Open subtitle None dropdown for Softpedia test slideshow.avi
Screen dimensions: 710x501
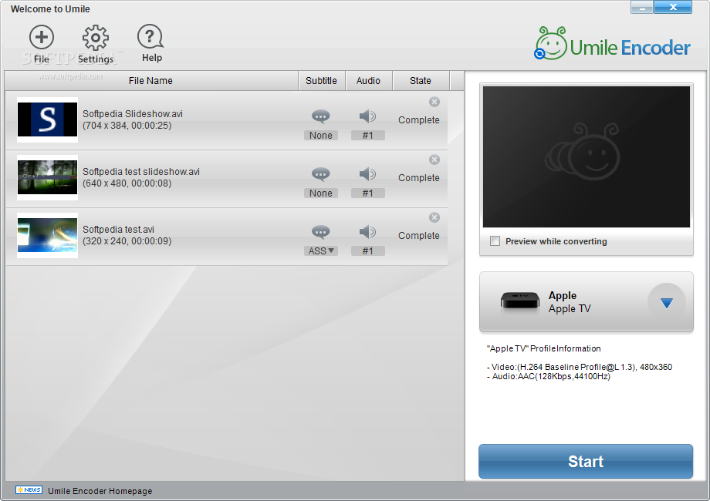coord(320,193)
